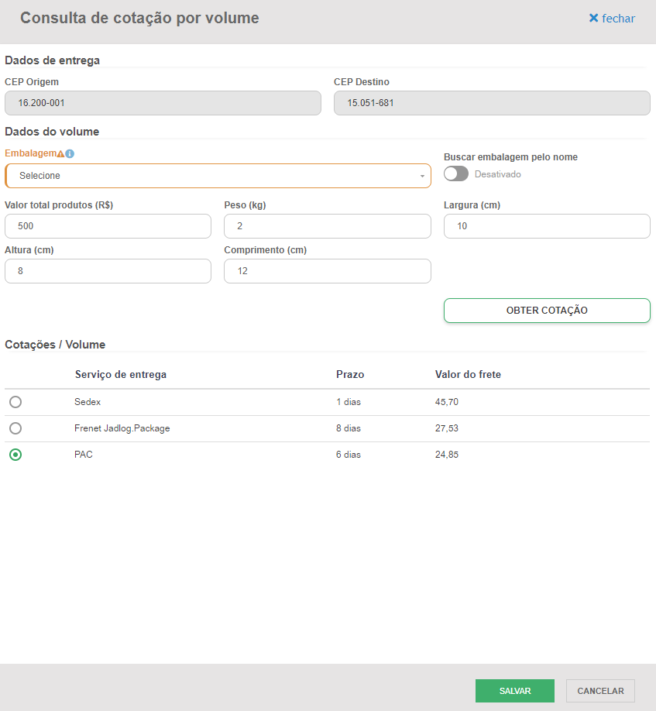Click the X fechar close link
The height and width of the screenshot is (711, 656).
coord(611,19)
